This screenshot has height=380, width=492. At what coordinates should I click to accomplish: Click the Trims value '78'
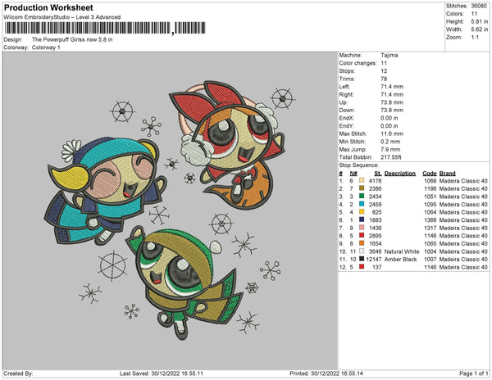(384, 79)
